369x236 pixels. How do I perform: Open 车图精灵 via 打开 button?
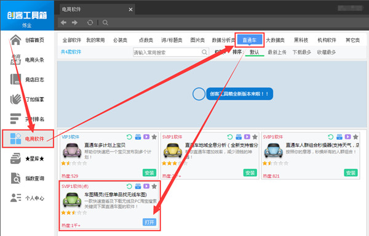pos(149,222)
